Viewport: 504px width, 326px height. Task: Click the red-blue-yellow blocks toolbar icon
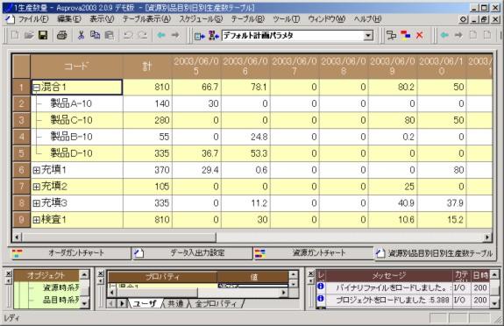pos(405,35)
